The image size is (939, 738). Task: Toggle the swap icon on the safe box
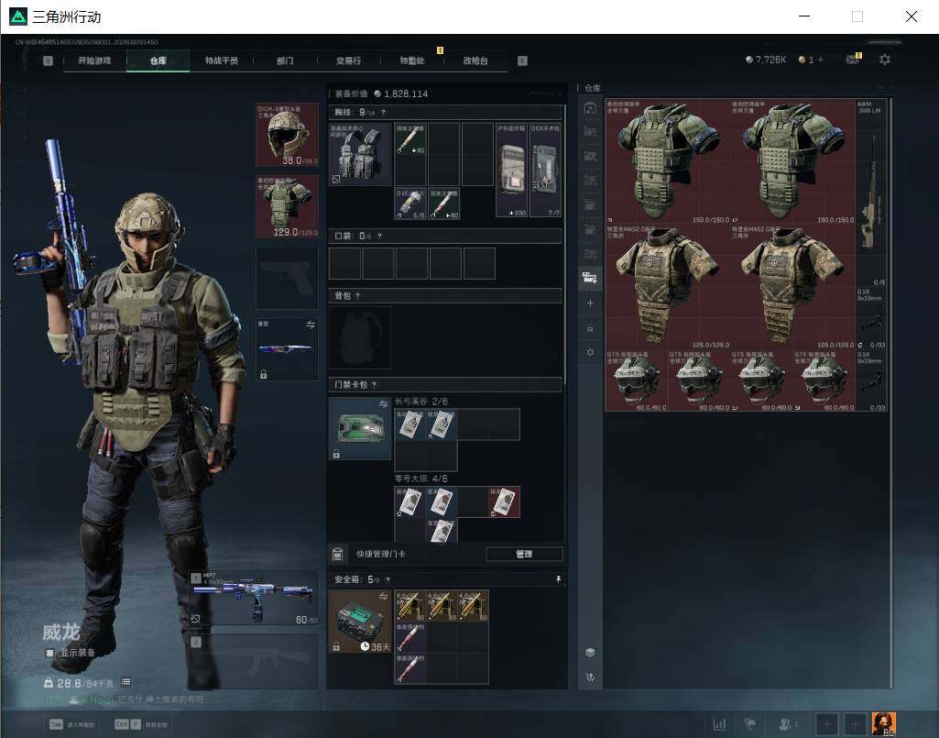[383, 596]
